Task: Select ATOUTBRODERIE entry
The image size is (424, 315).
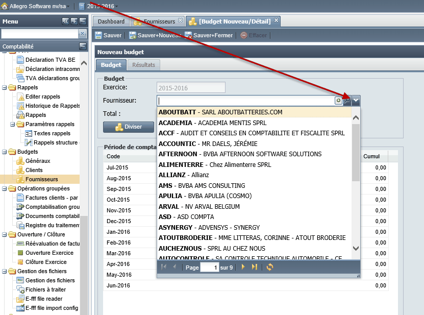Action: tap(254, 237)
